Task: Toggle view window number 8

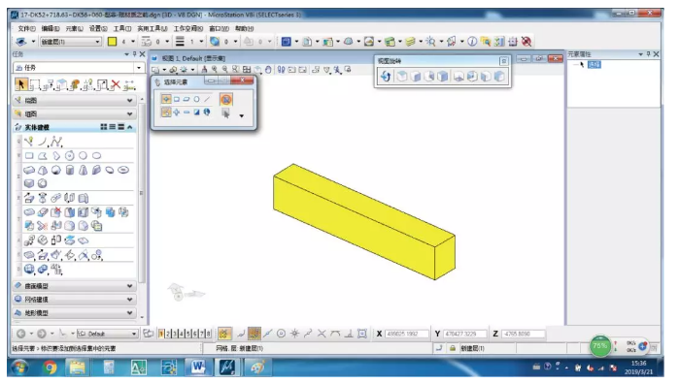Action: (208, 334)
